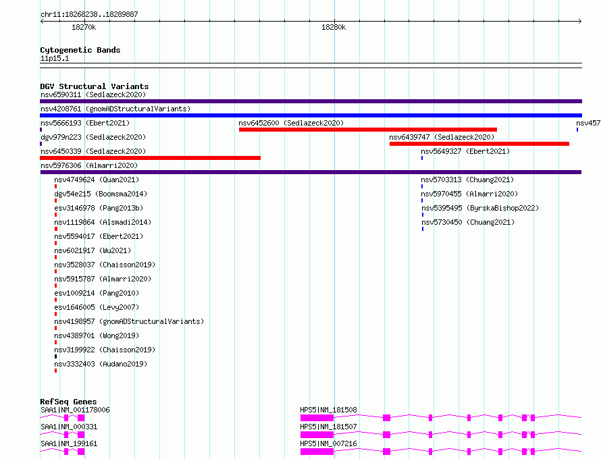The height and width of the screenshot is (459, 601).
Task: Click the small red marker under nsv4749624
Action: pos(55,186)
